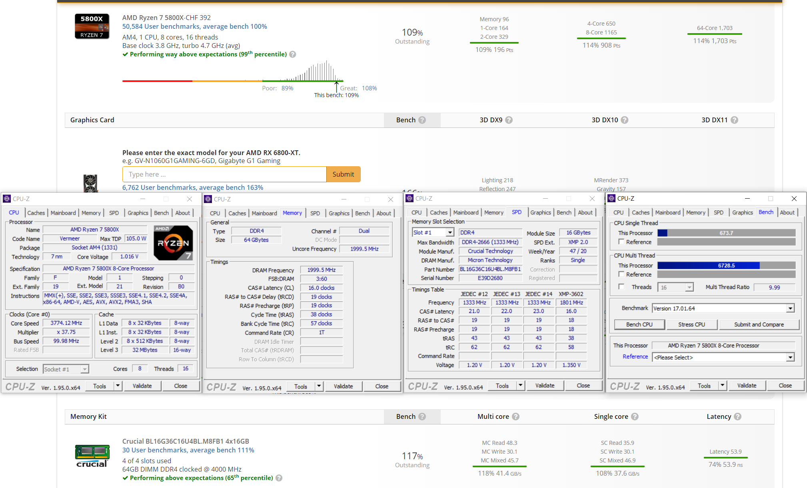Switch to Caches tab in first CPU-Z window
The image size is (807, 488).
(36, 213)
